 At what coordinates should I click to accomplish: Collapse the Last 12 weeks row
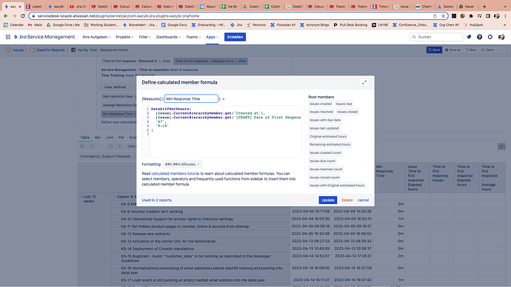[x=81, y=197]
